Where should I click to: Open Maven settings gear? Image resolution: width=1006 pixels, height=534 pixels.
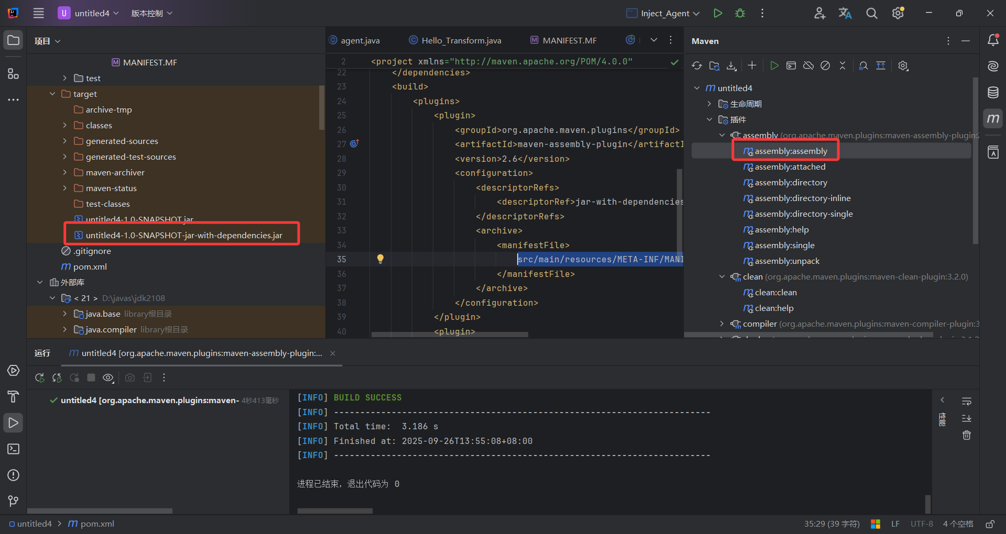[x=903, y=65]
